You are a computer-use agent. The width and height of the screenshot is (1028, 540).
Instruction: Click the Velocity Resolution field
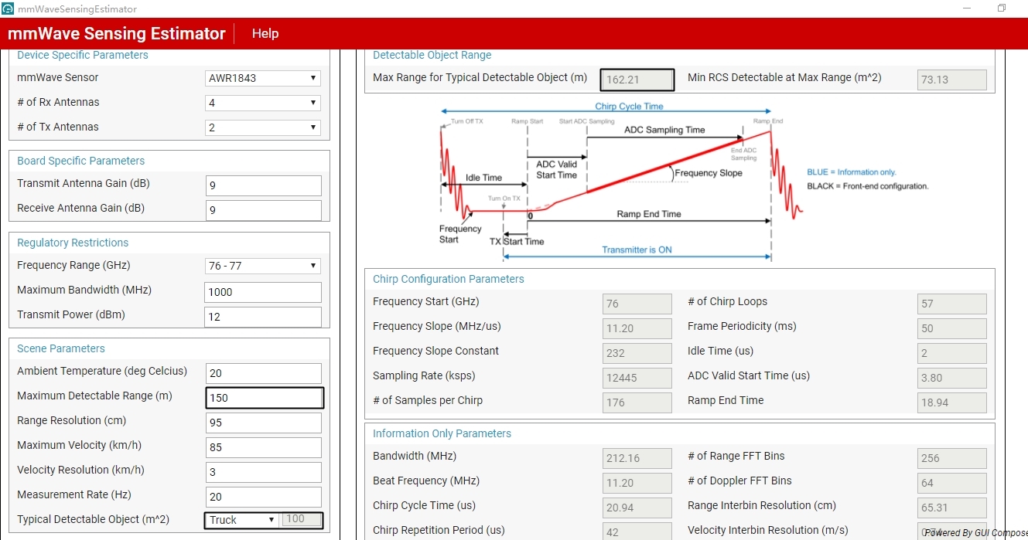click(x=263, y=472)
